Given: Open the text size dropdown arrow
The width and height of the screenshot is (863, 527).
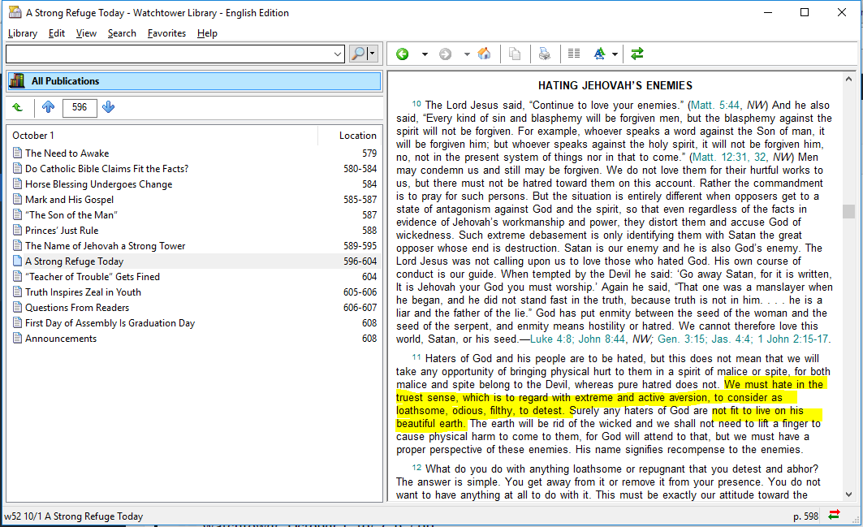Looking at the screenshot, I should coord(615,54).
